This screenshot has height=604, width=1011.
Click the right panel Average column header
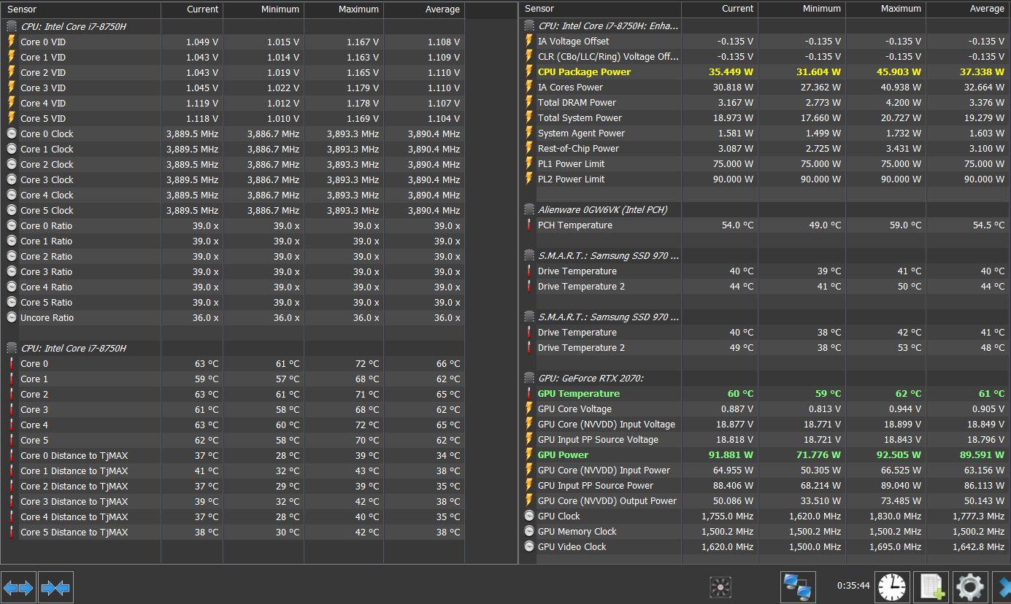tap(967, 9)
